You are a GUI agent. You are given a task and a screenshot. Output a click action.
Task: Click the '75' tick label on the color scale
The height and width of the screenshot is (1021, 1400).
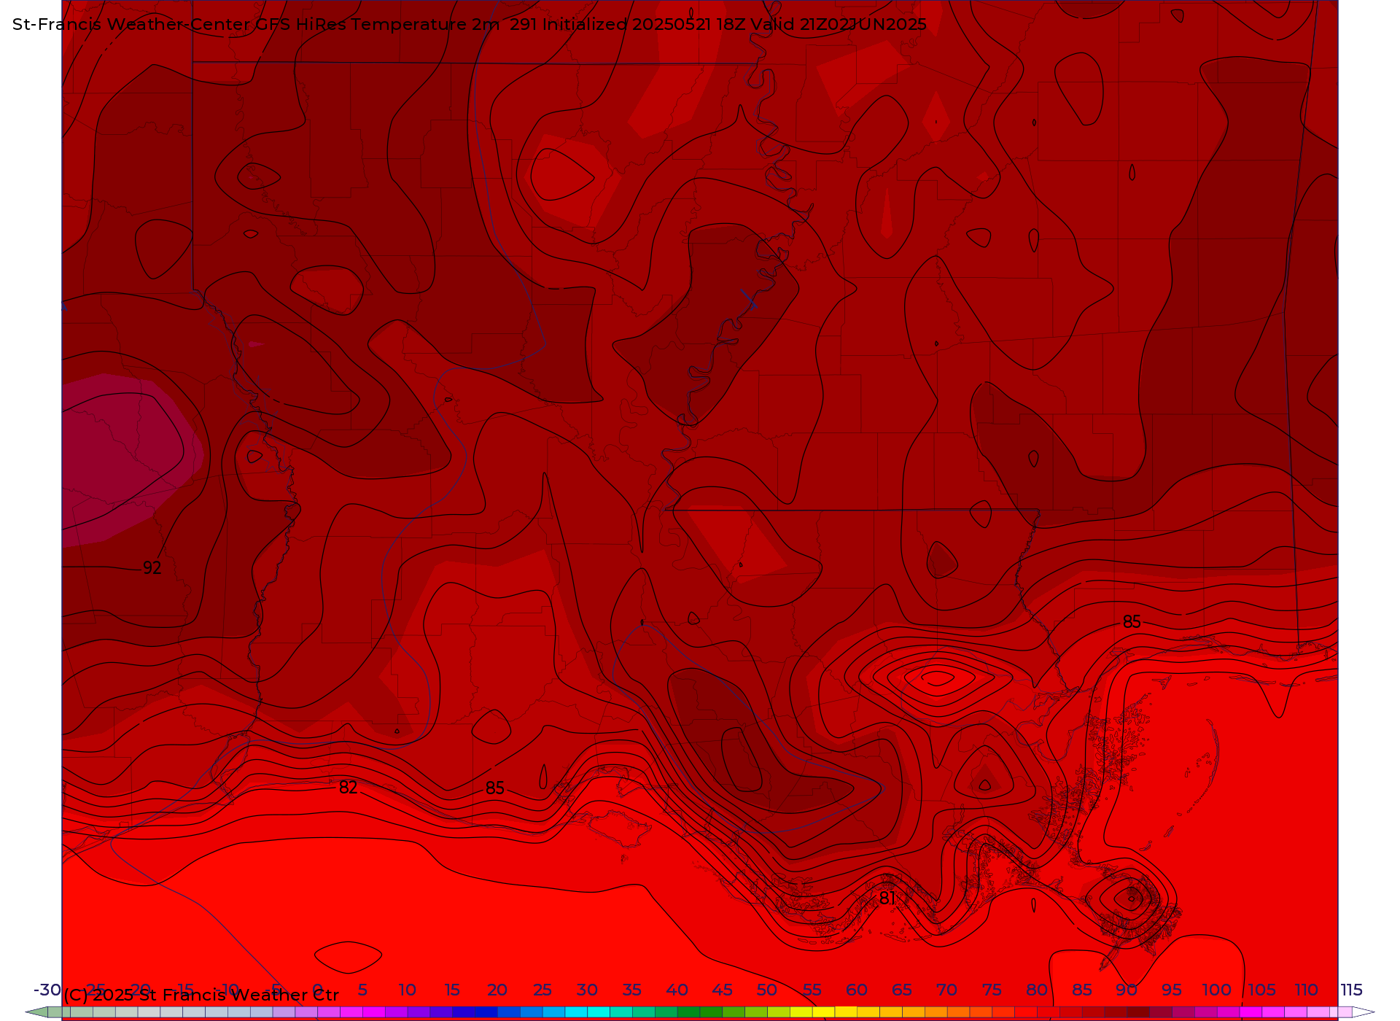point(992,990)
